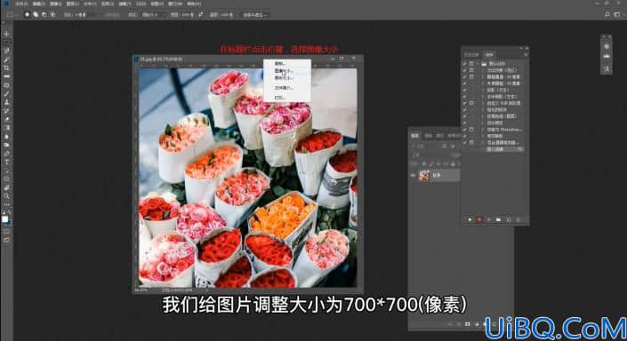
Task: Expand the 渐变映射 action steps
Action: [x=483, y=136]
